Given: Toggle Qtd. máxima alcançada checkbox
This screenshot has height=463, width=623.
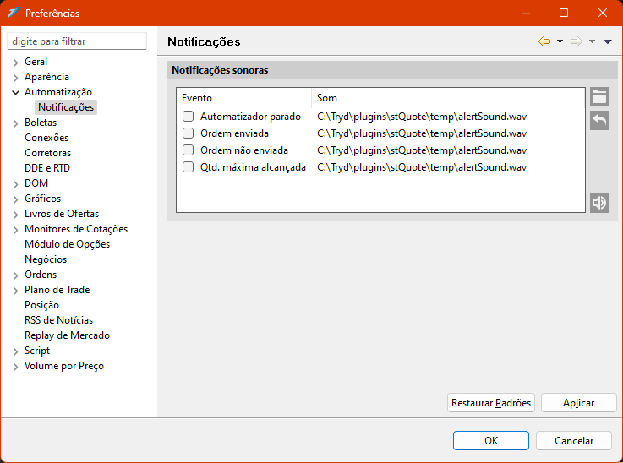Looking at the screenshot, I should point(188,167).
